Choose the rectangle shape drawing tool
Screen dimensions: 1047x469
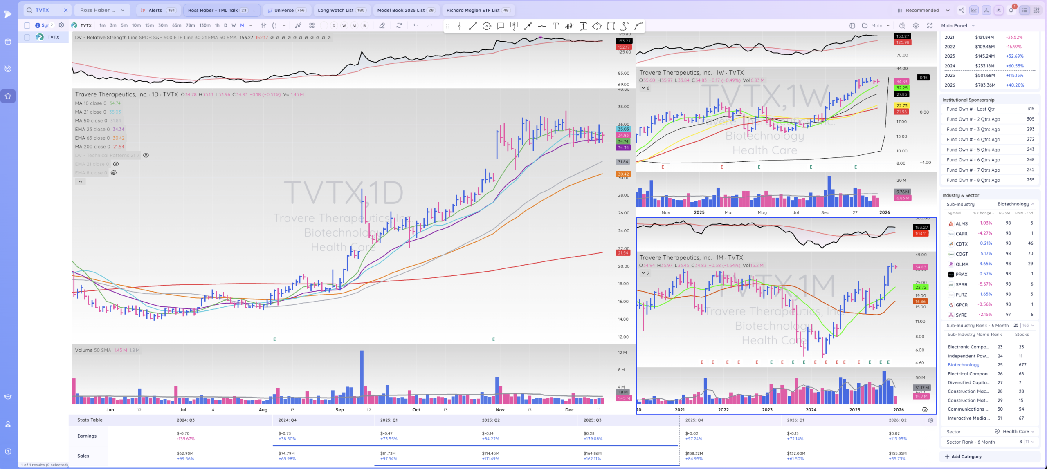pyautogui.click(x=611, y=26)
